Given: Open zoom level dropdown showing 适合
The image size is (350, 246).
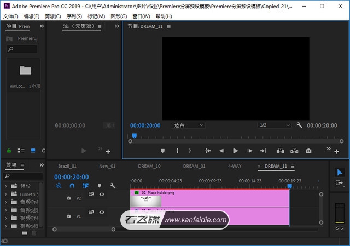Looking at the screenshot, I should (x=188, y=125).
